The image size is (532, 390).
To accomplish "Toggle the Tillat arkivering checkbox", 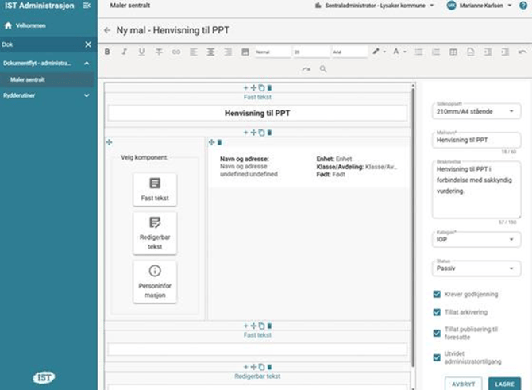I will pos(437,312).
